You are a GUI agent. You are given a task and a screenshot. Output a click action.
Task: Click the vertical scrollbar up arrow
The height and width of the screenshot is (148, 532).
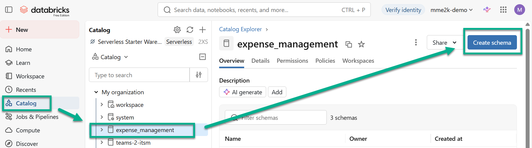pyautogui.click(x=527, y=24)
